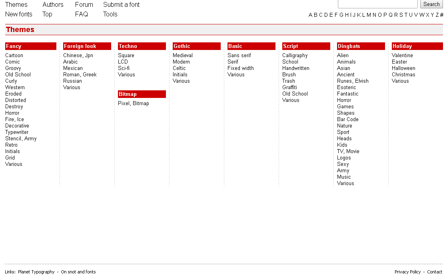Viewport: 445px width, 279px height.
Task: Open Bar Code theme
Action: coord(348,120)
